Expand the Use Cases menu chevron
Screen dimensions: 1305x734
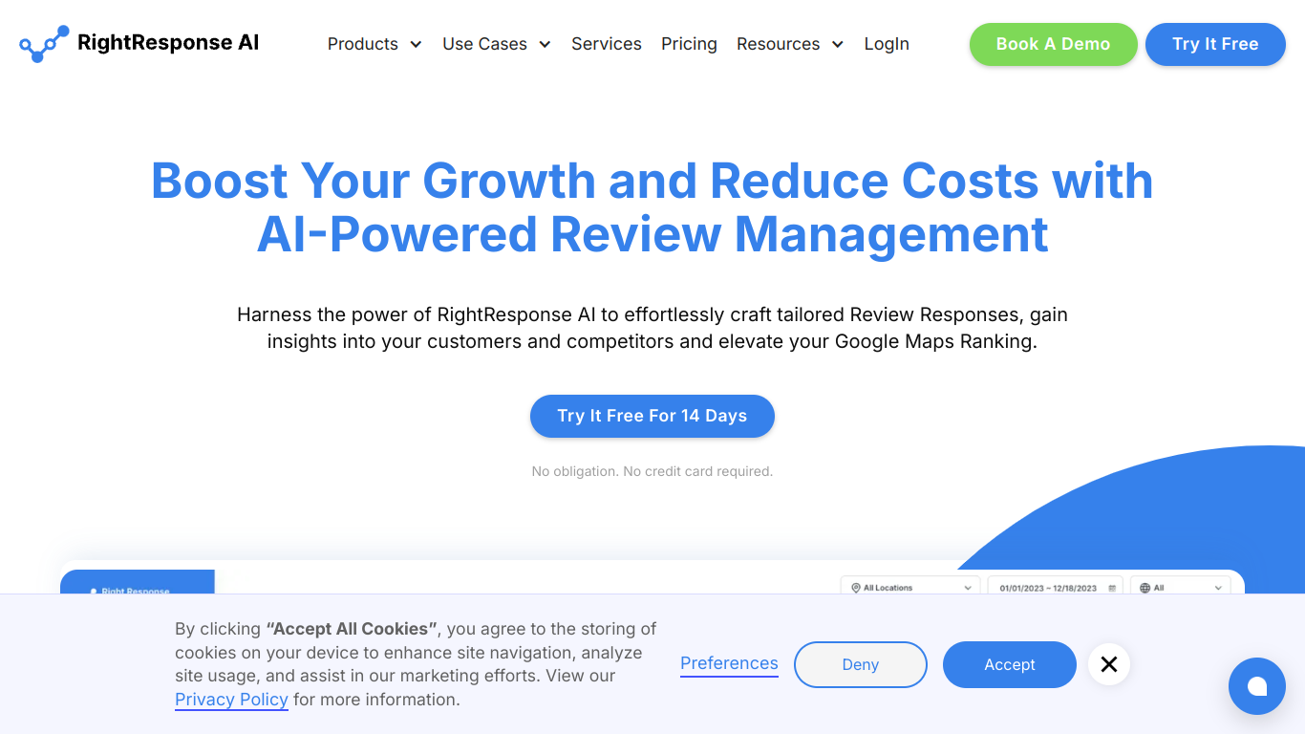coord(545,44)
